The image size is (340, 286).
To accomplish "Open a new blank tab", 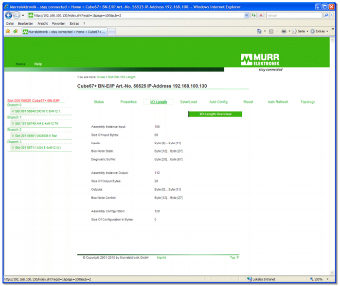I will [x=112, y=32].
